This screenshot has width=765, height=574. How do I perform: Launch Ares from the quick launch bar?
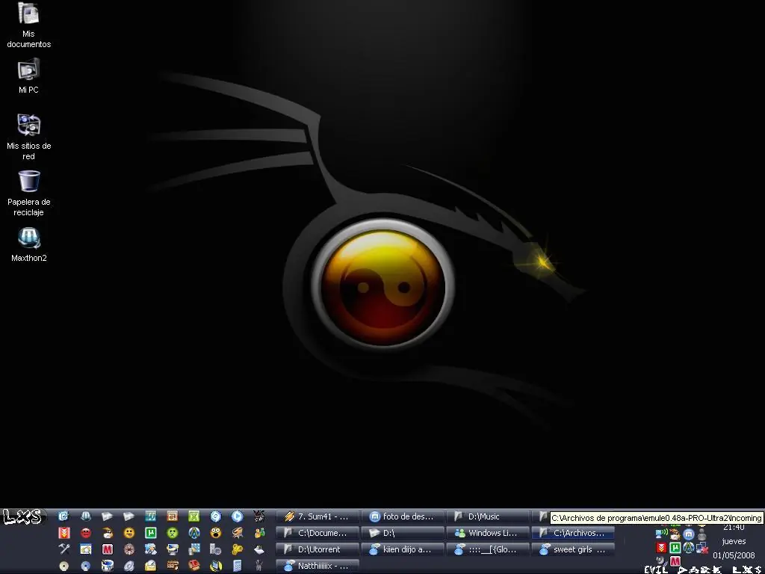click(194, 532)
